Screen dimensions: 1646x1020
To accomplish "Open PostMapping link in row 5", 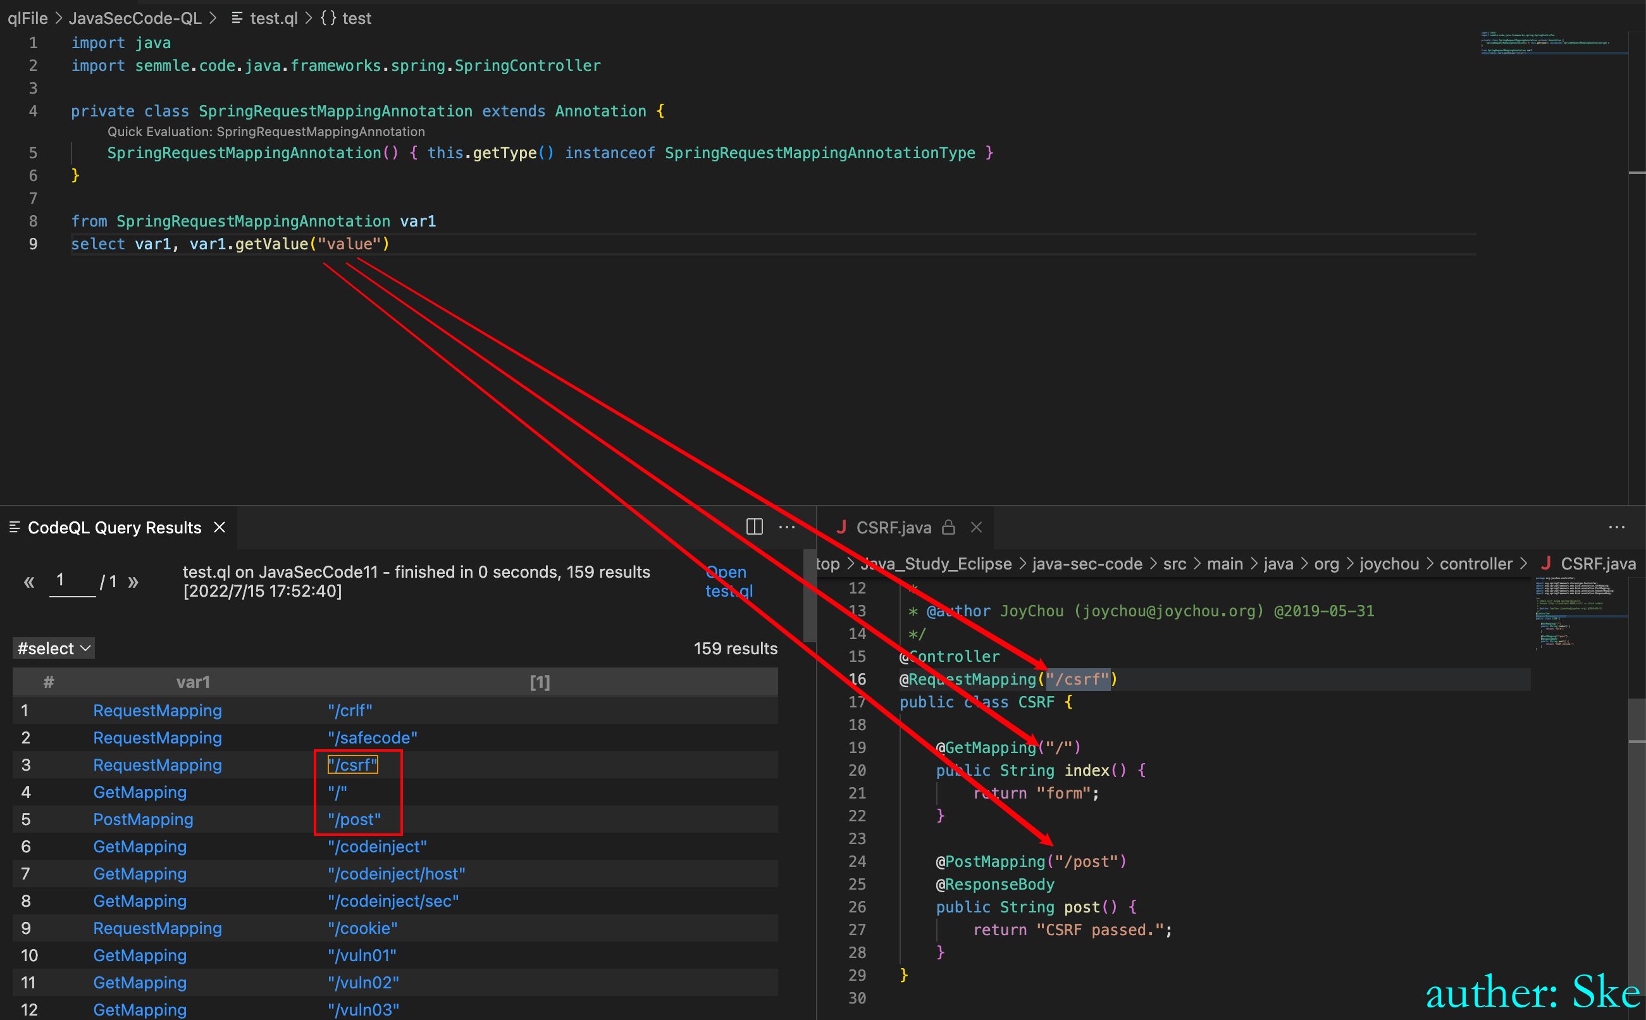I will pyautogui.click(x=143, y=819).
